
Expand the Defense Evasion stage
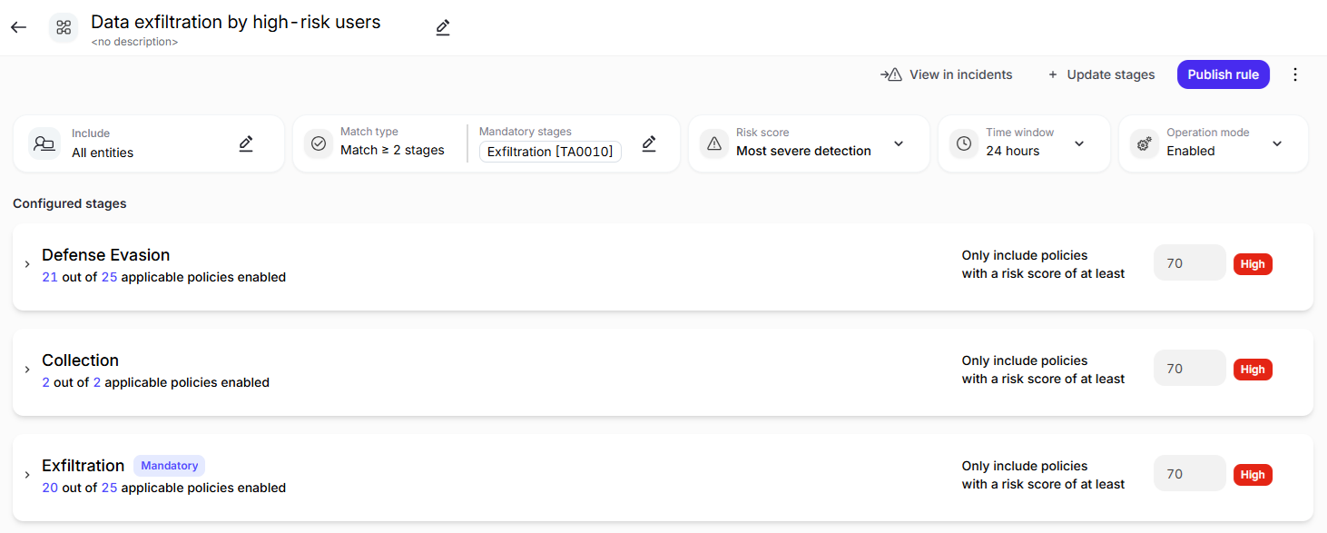[x=27, y=264]
